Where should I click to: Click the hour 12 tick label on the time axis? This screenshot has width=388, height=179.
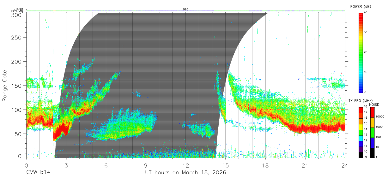pyautogui.click(x=185, y=165)
